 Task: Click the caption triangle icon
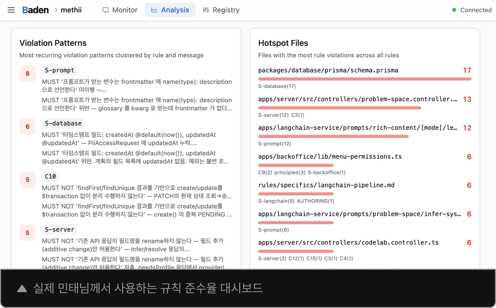pos(22,288)
